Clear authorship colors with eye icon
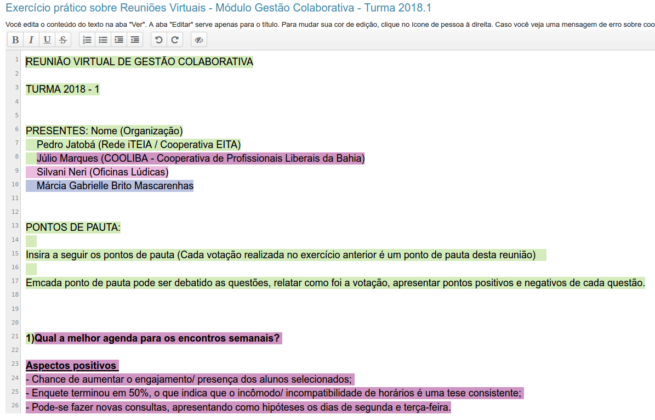Screen dimensions: 655x420 [199, 39]
